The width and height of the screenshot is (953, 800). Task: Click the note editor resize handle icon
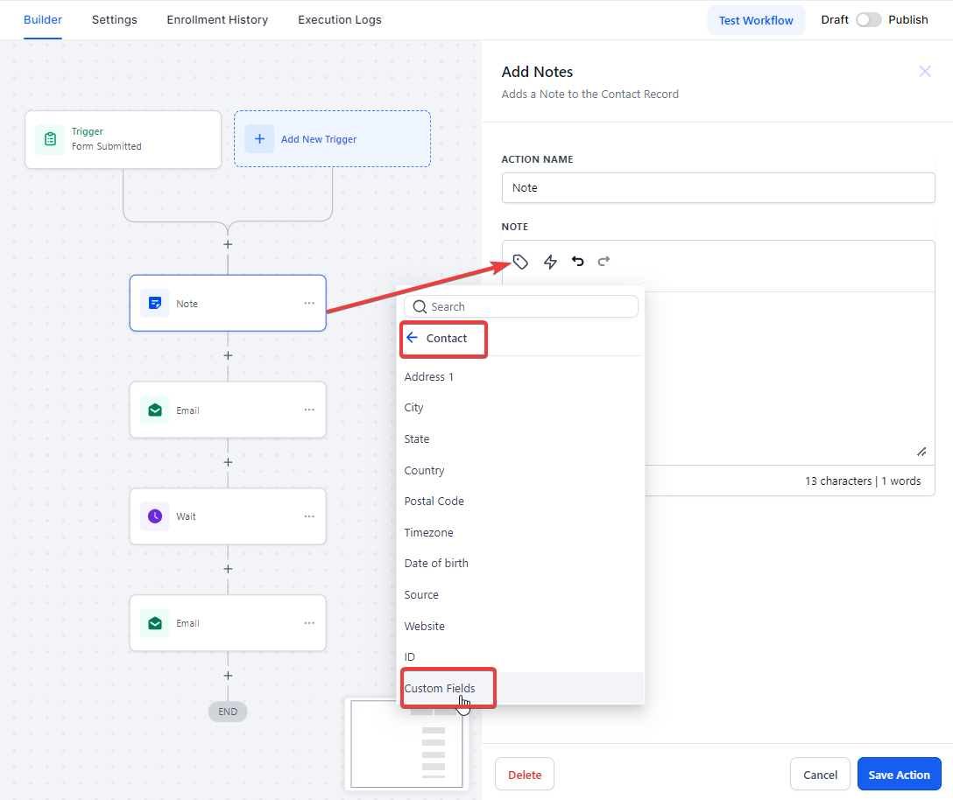tap(921, 452)
